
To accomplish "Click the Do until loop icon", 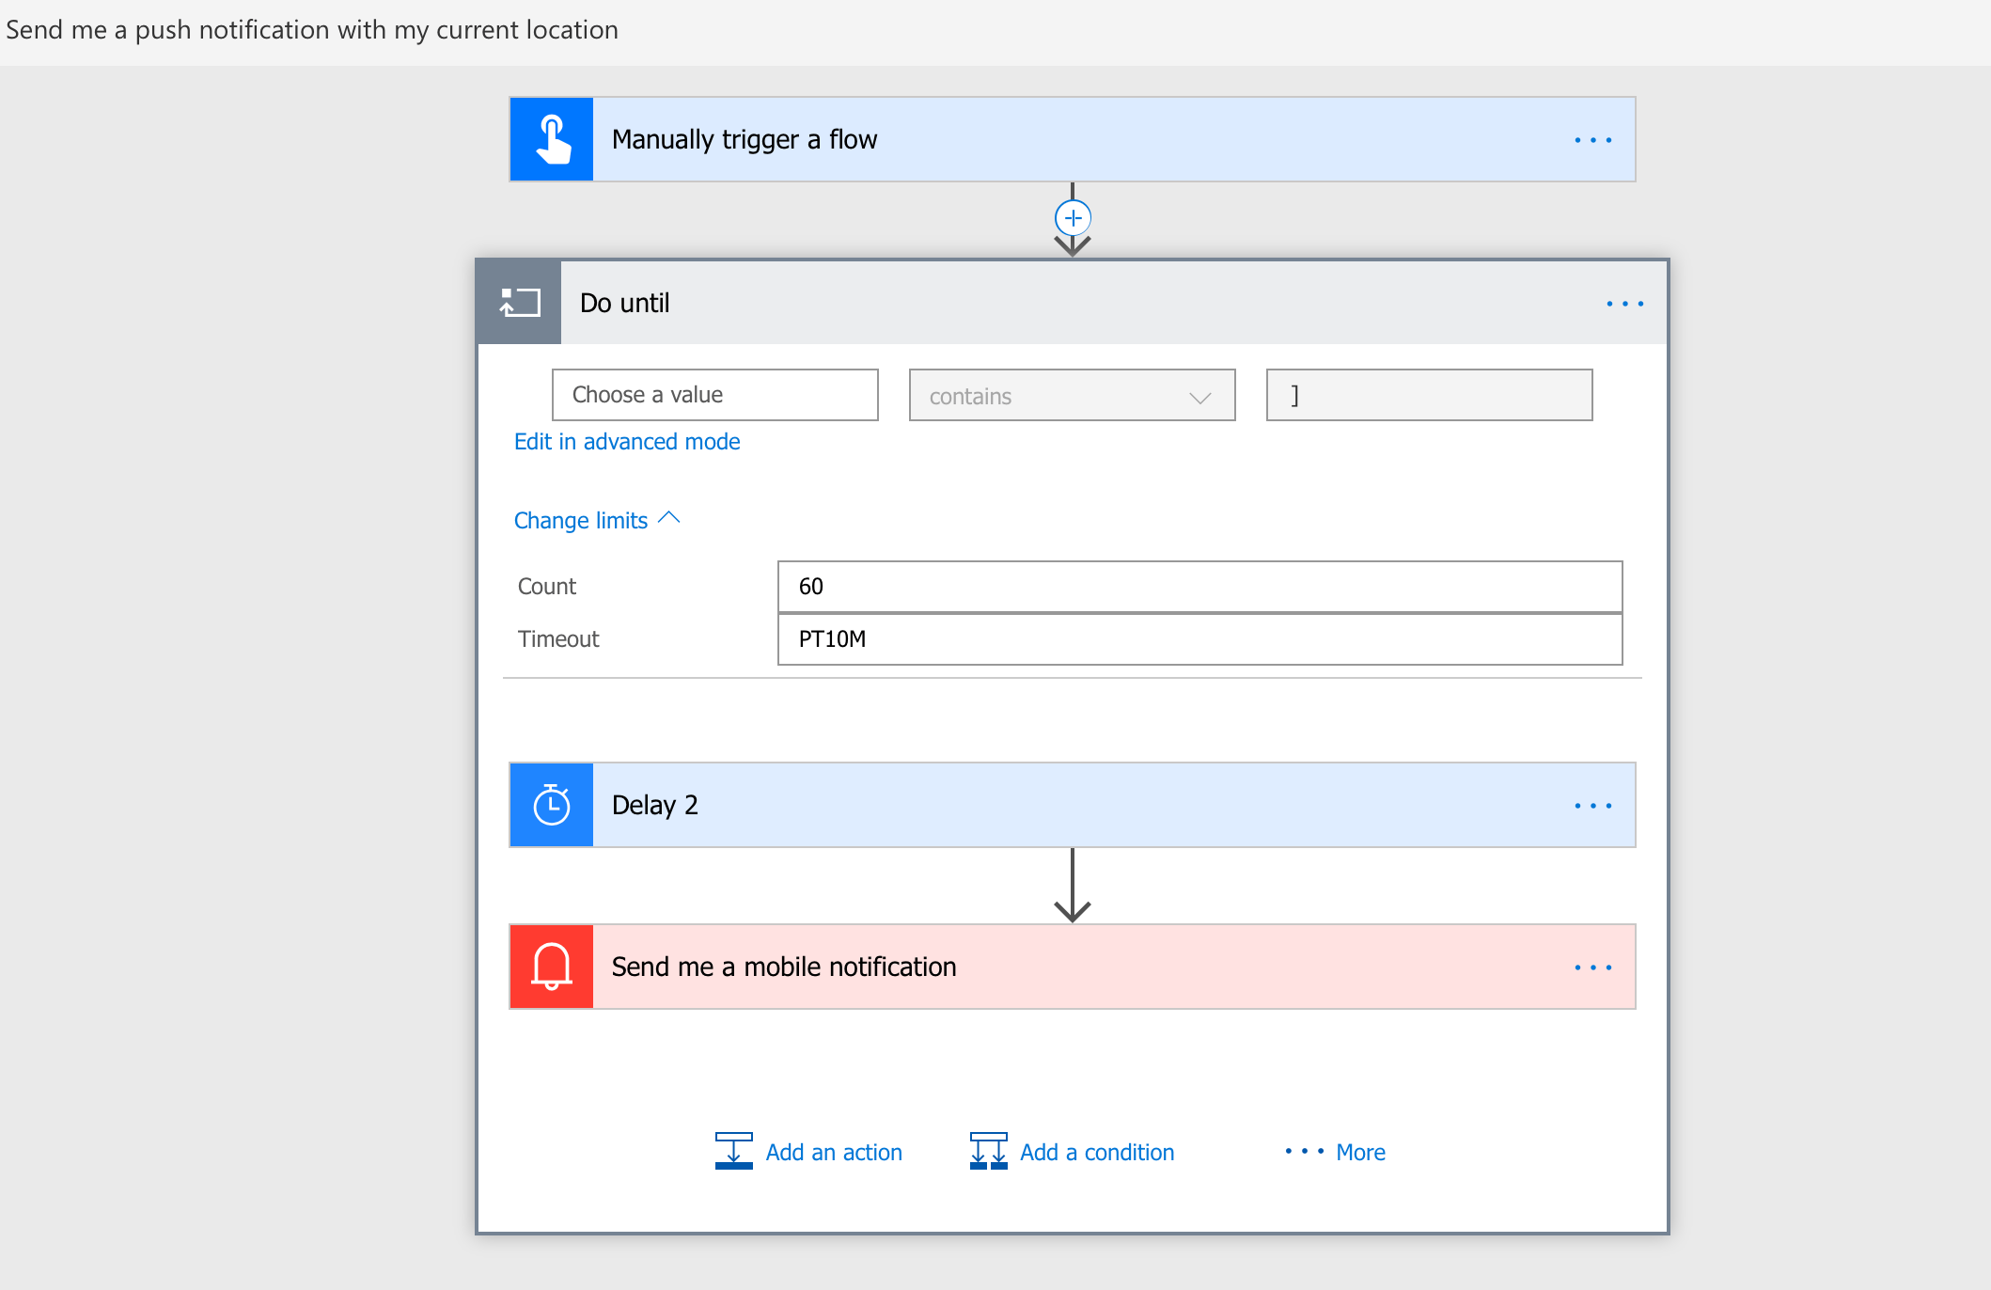I will [x=520, y=303].
